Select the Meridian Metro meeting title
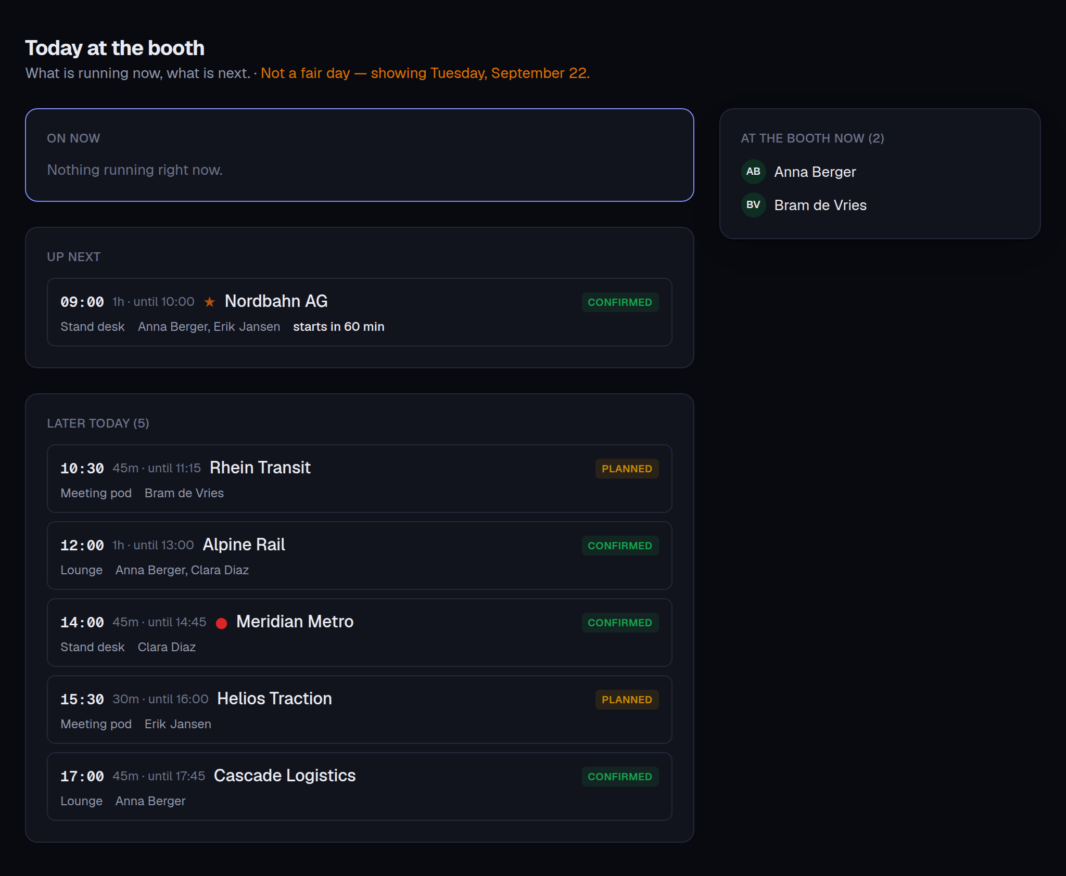Image resolution: width=1066 pixels, height=876 pixels. pos(295,622)
